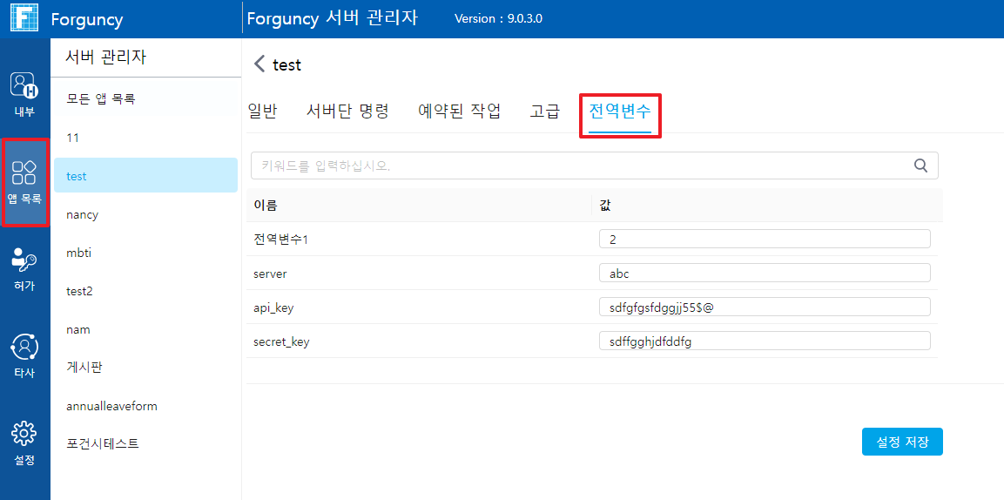Select the nam app entry

point(145,330)
